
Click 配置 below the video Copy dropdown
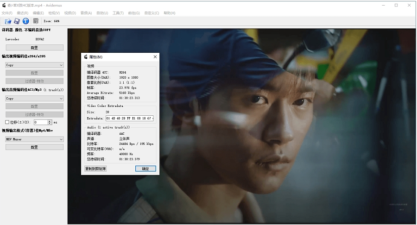(34, 73)
